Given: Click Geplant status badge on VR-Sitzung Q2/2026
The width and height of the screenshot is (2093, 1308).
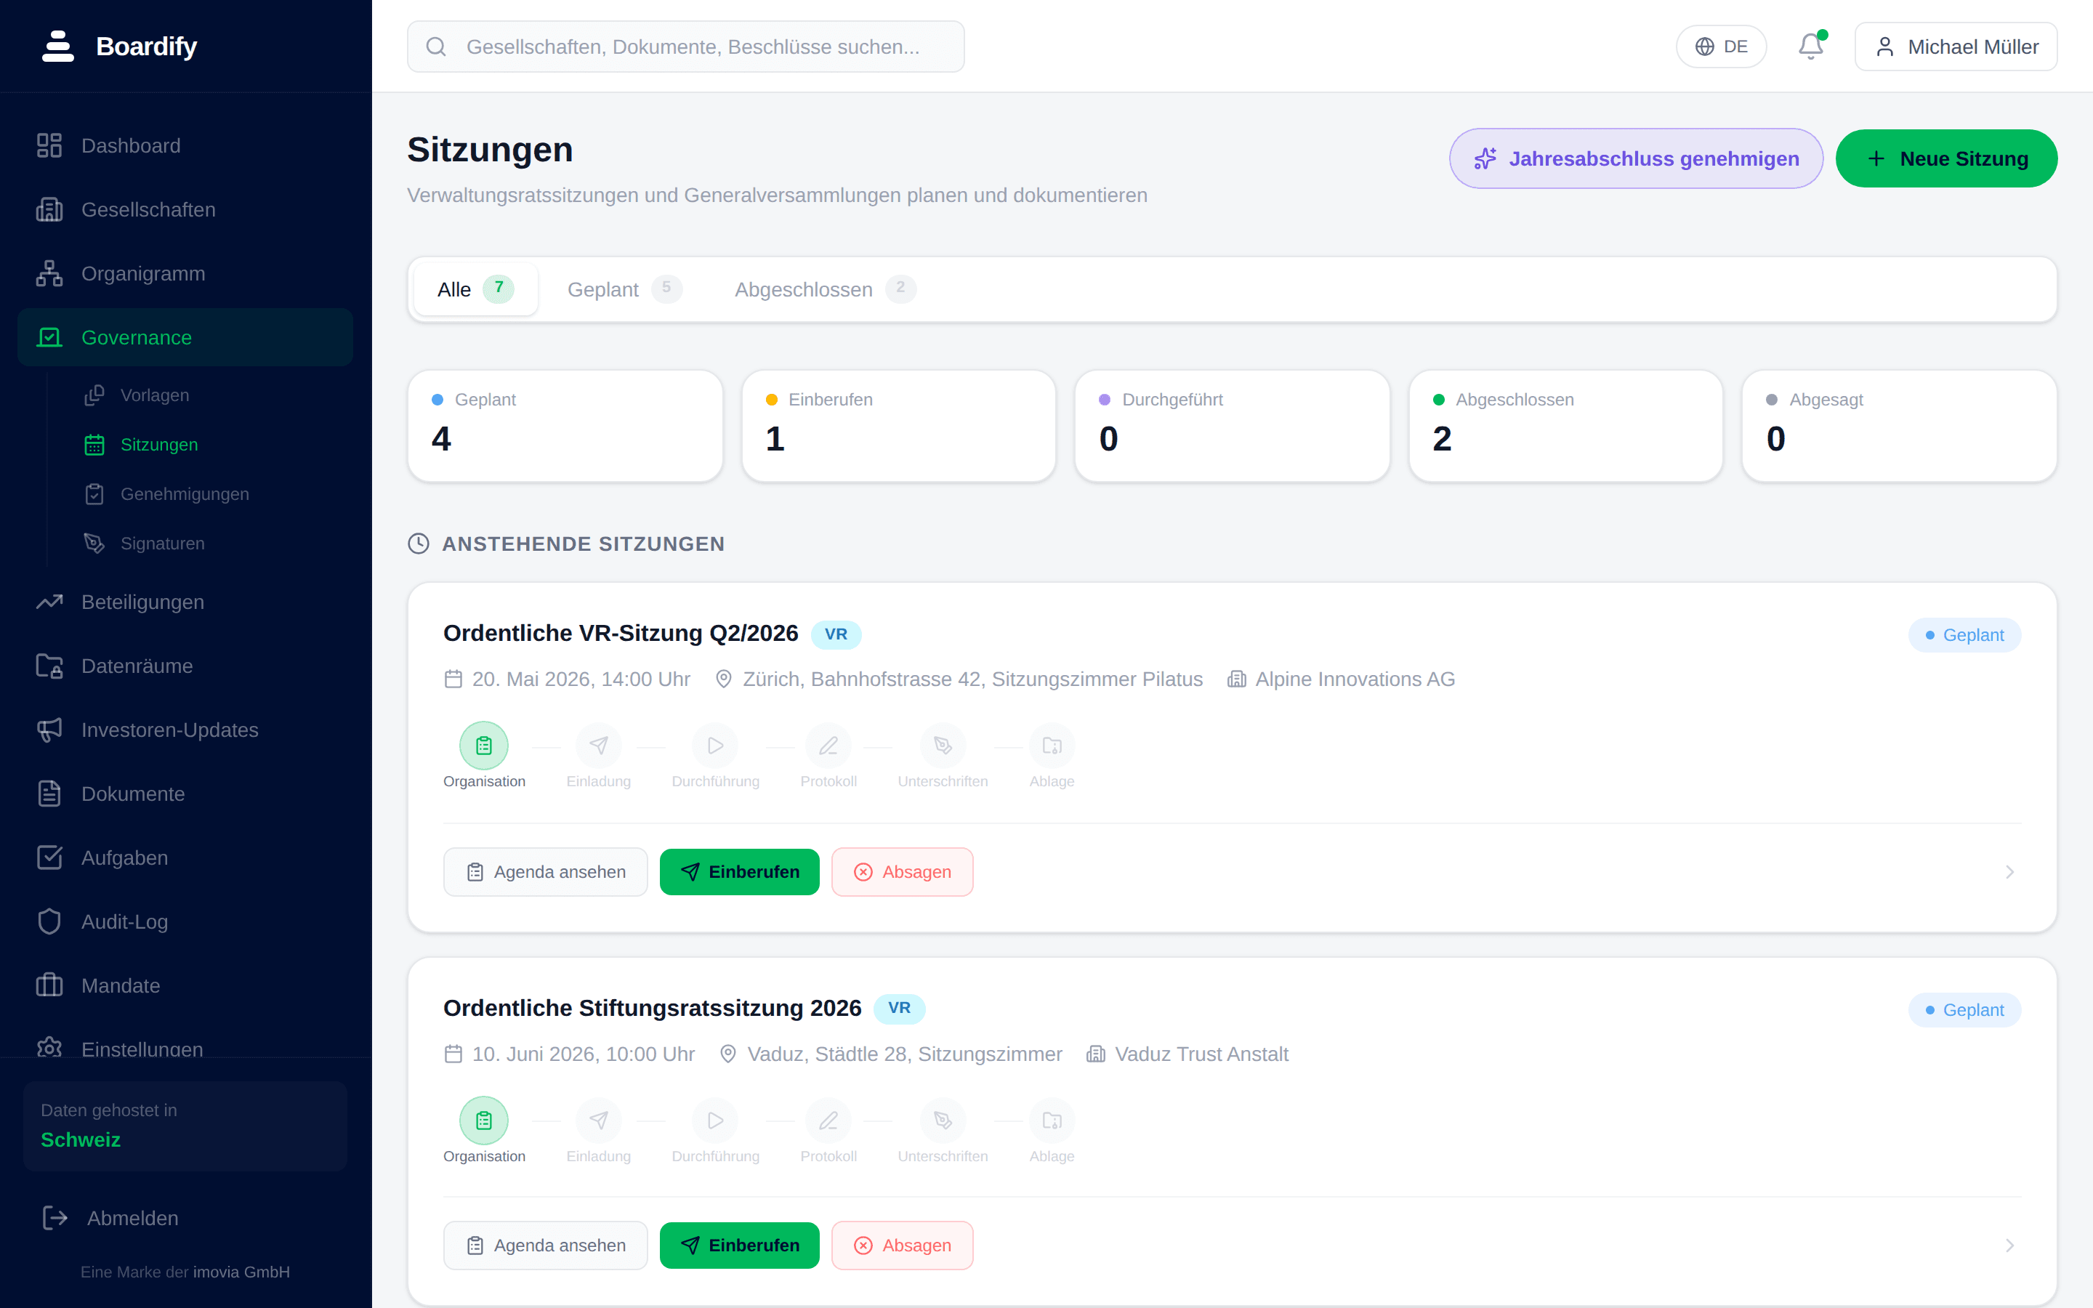Looking at the screenshot, I should click(1964, 635).
